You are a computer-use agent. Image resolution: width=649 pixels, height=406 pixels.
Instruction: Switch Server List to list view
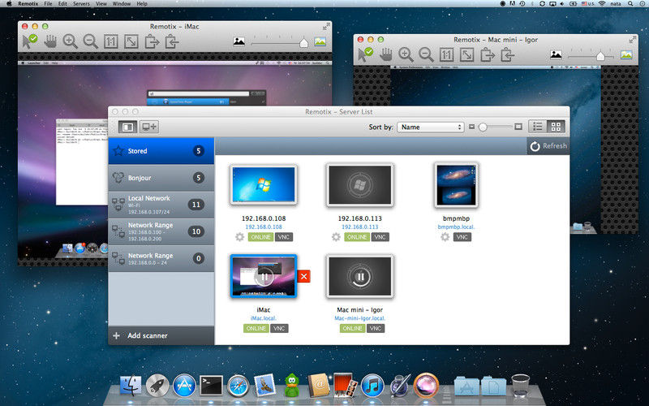(538, 127)
